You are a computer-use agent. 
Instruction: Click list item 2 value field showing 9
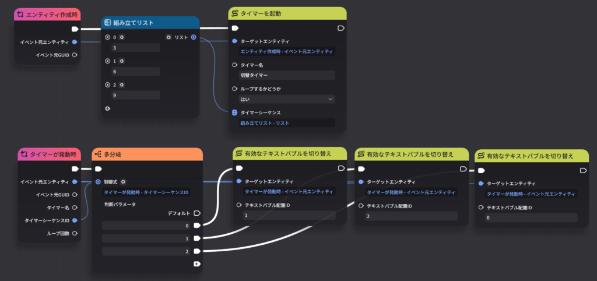pos(136,95)
